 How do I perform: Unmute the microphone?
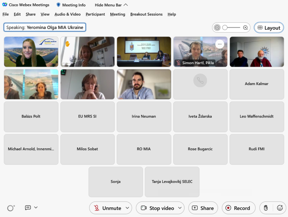point(108,208)
